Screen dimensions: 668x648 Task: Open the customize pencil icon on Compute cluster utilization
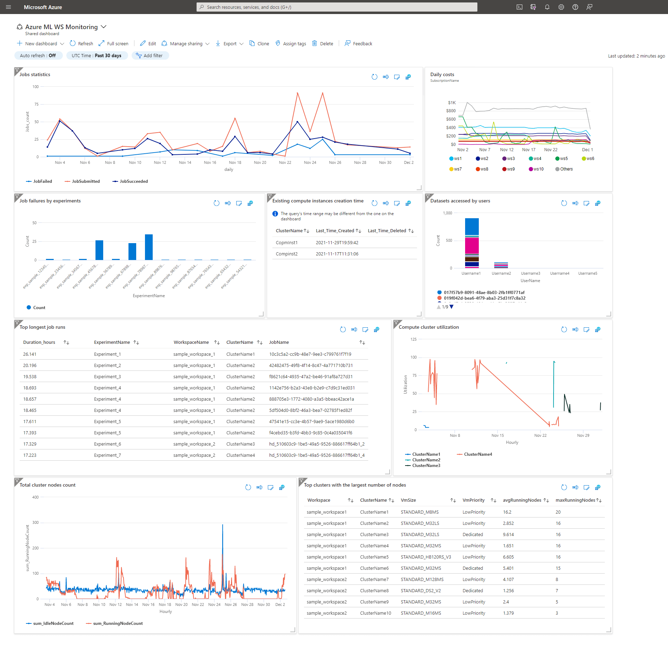587,329
